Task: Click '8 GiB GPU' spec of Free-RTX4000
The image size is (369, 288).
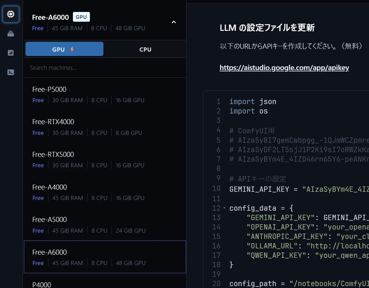Action: click(x=129, y=133)
